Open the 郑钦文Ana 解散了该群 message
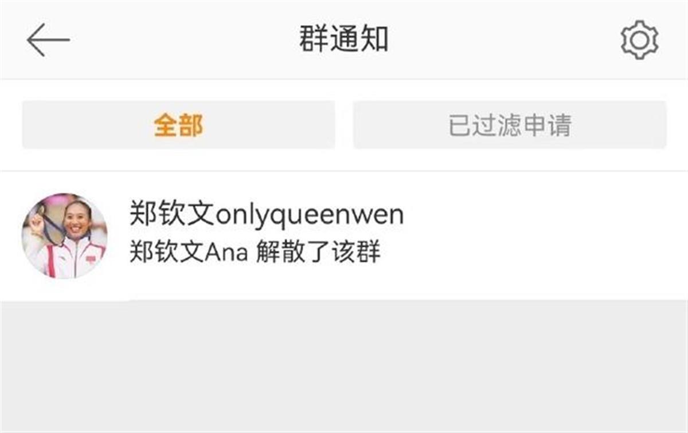The height and width of the screenshot is (433, 688). [255, 252]
